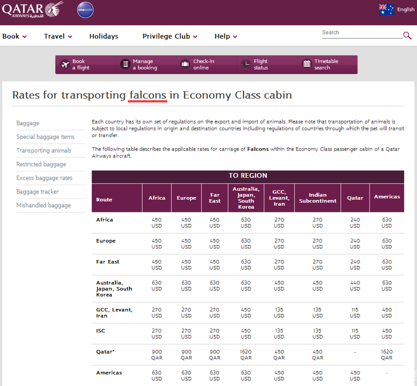Click the suitcase icon for Check-in online

point(185,64)
